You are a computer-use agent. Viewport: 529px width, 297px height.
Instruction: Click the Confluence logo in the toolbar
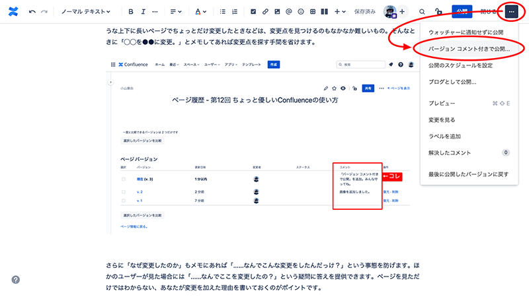click(13, 12)
